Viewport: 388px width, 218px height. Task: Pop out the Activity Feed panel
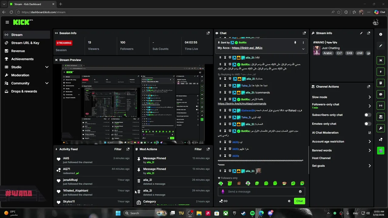[128, 149]
